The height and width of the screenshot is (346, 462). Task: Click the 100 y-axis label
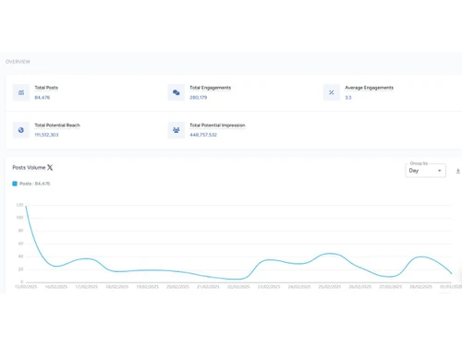pos(19,218)
